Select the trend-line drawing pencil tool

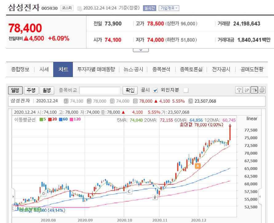pos(246,90)
